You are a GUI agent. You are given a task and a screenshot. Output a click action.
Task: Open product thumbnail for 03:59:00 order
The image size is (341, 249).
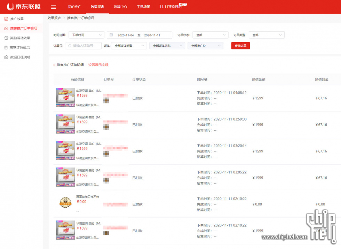pos(65,124)
